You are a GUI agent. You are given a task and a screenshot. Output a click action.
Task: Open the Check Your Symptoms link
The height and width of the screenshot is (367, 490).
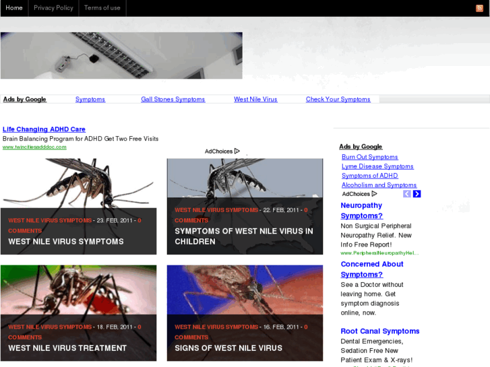338,99
